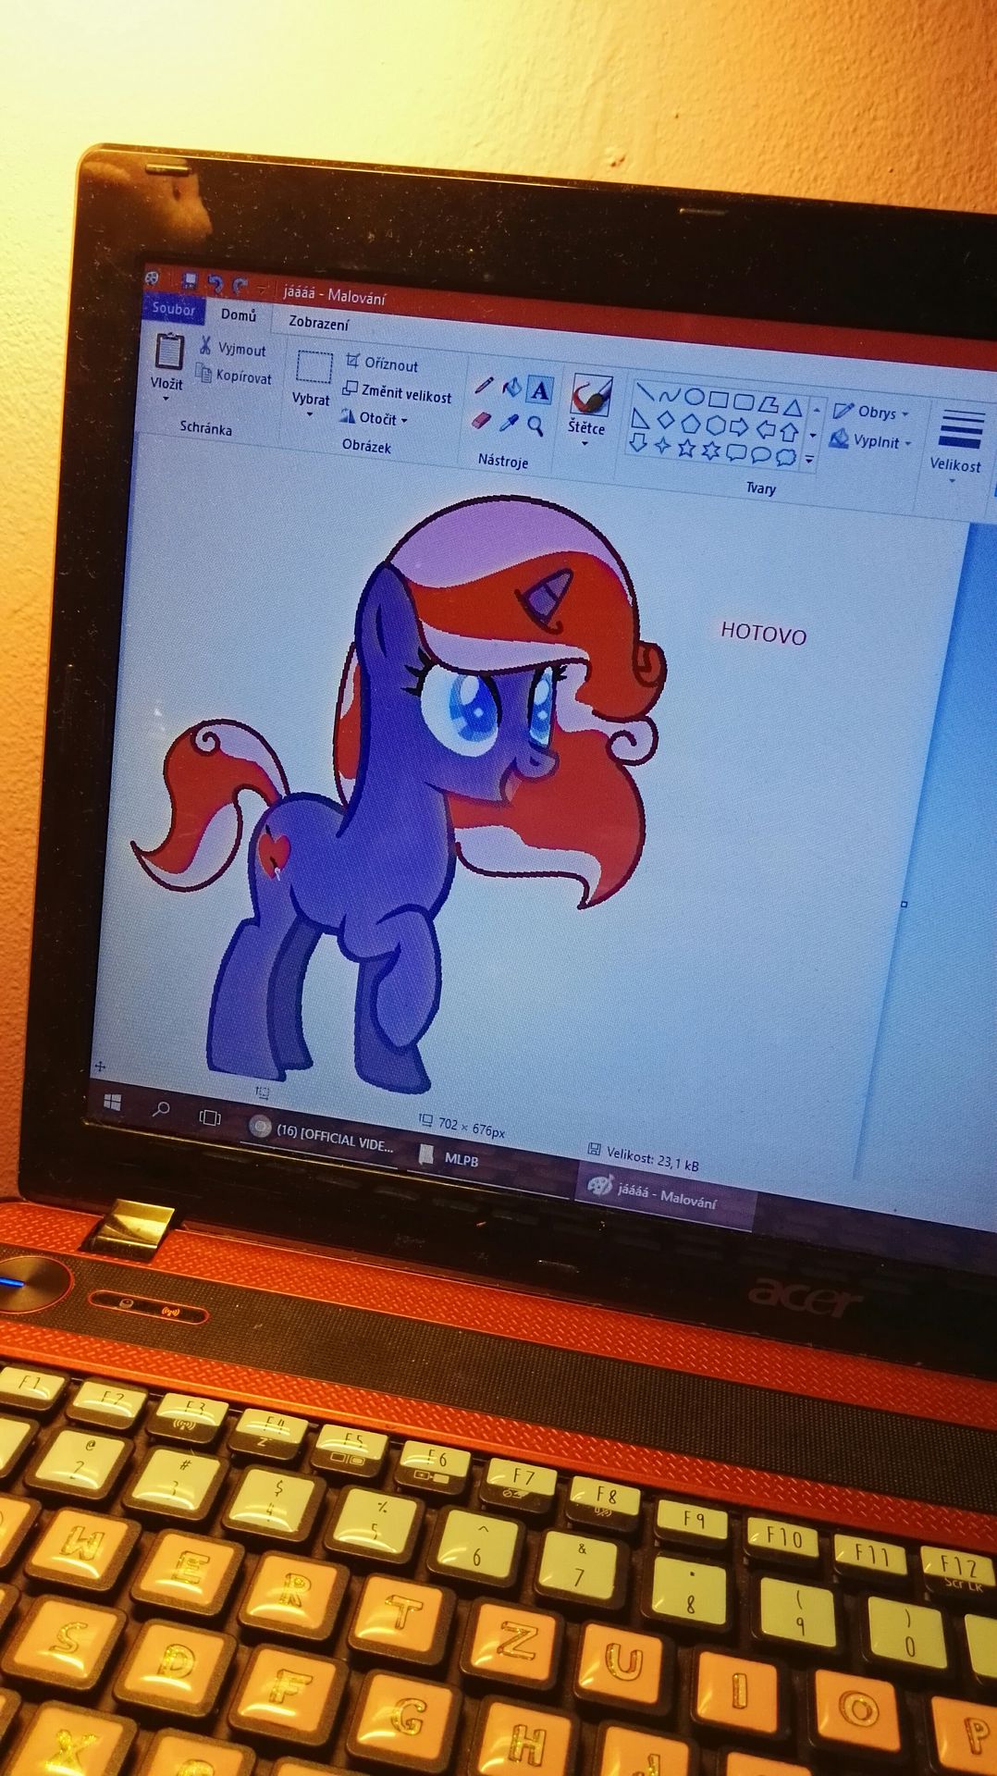
Task: Redo the action in the title bar
Action: click(x=240, y=286)
